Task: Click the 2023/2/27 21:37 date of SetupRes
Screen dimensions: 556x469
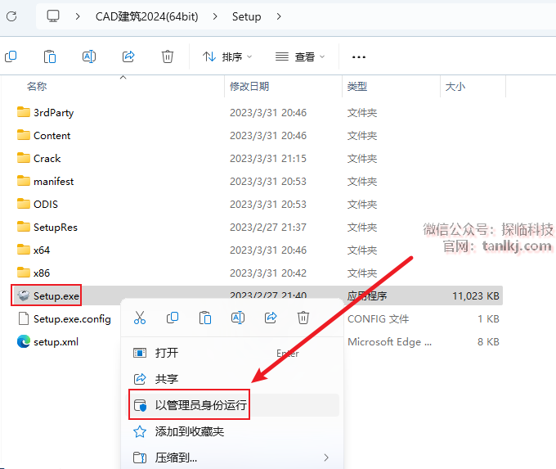Action: pos(268,228)
